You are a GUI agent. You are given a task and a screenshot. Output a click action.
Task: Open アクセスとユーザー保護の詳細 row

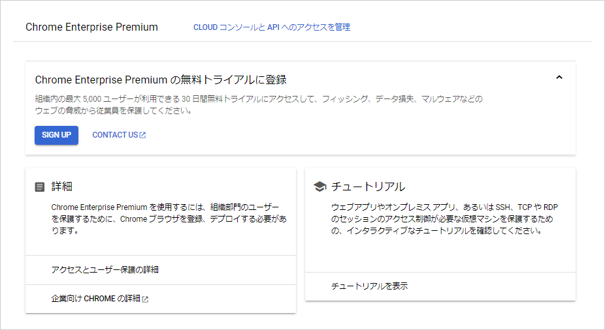coord(161,270)
